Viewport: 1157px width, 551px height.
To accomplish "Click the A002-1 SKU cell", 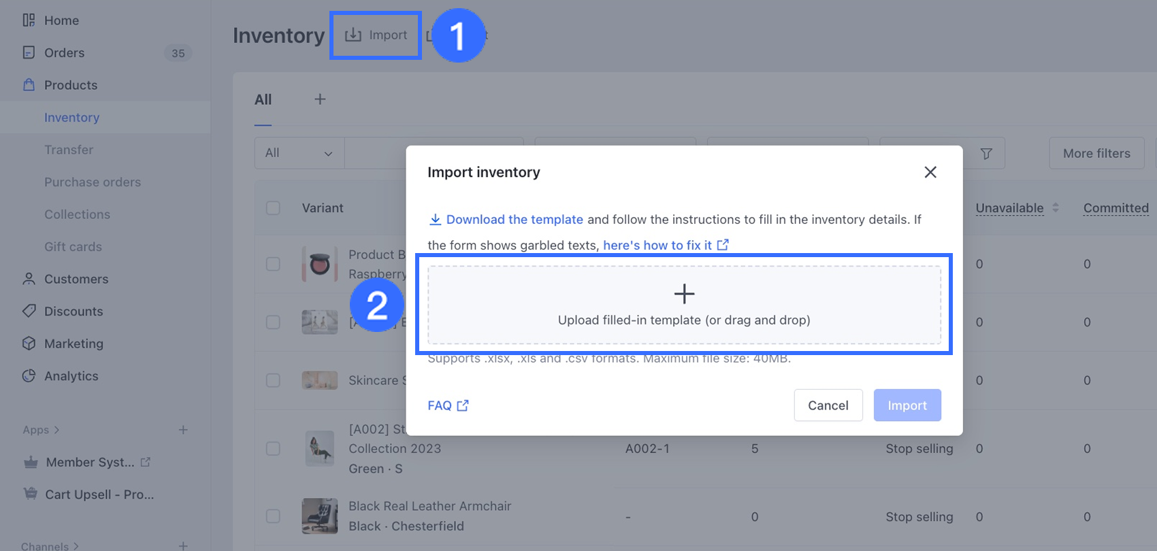I will [x=647, y=448].
